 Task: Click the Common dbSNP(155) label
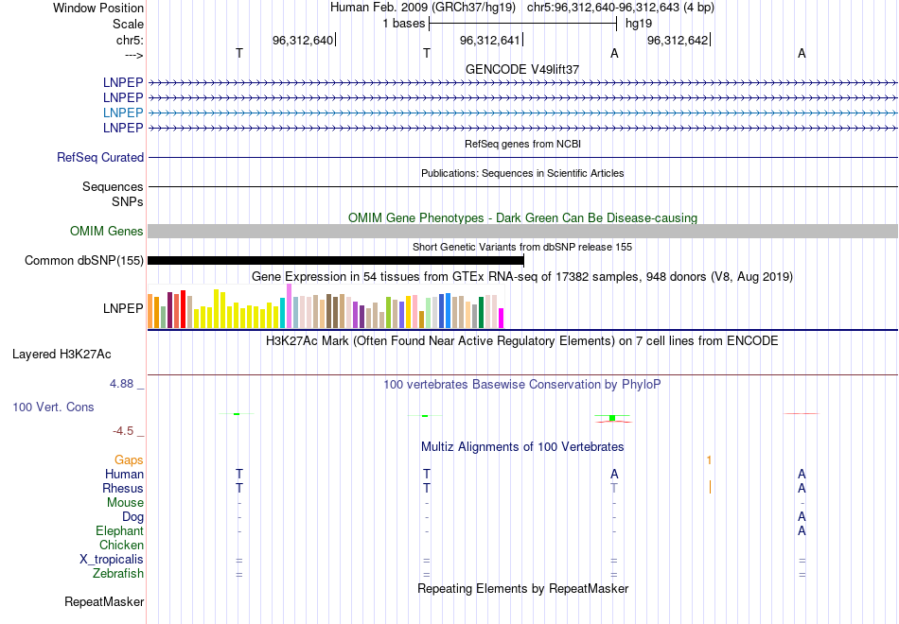[x=84, y=261]
